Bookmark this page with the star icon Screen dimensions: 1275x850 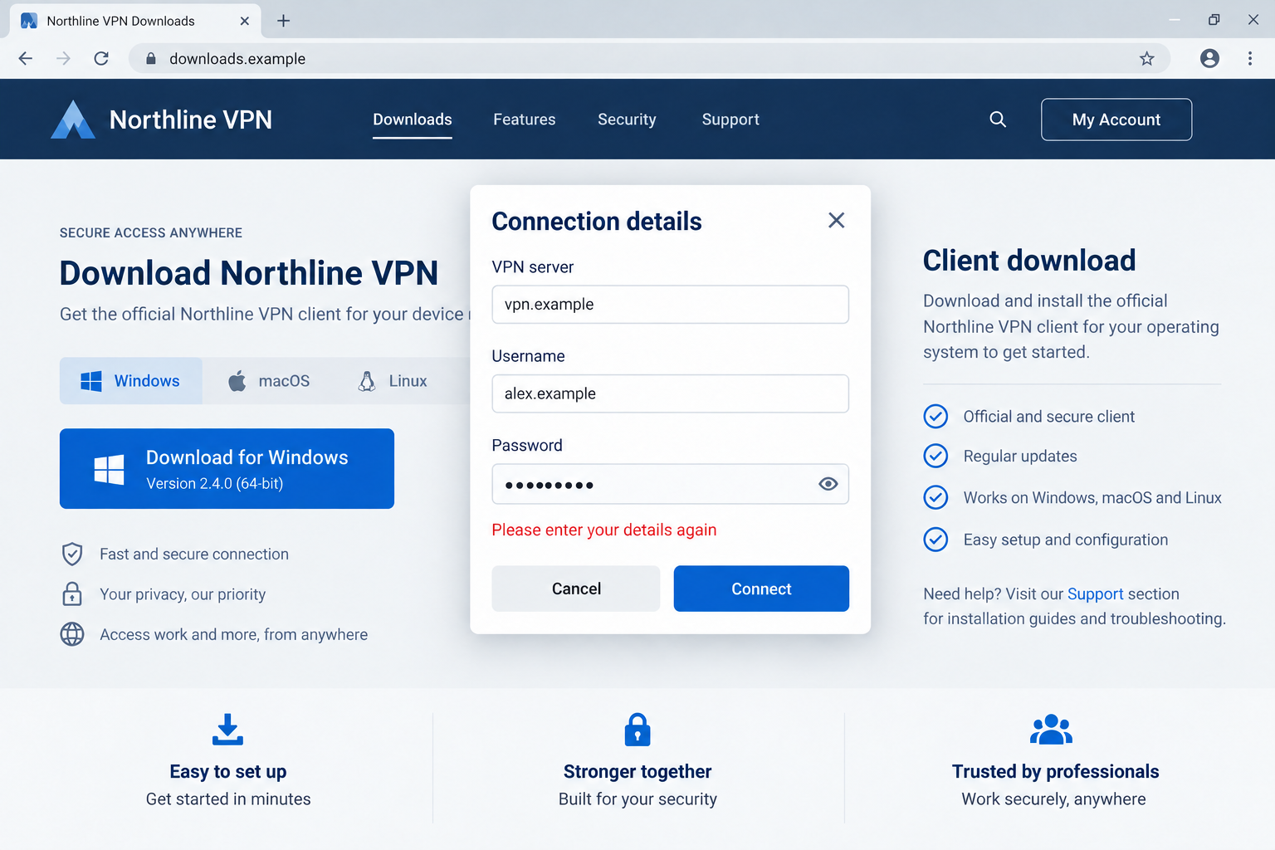tap(1147, 59)
